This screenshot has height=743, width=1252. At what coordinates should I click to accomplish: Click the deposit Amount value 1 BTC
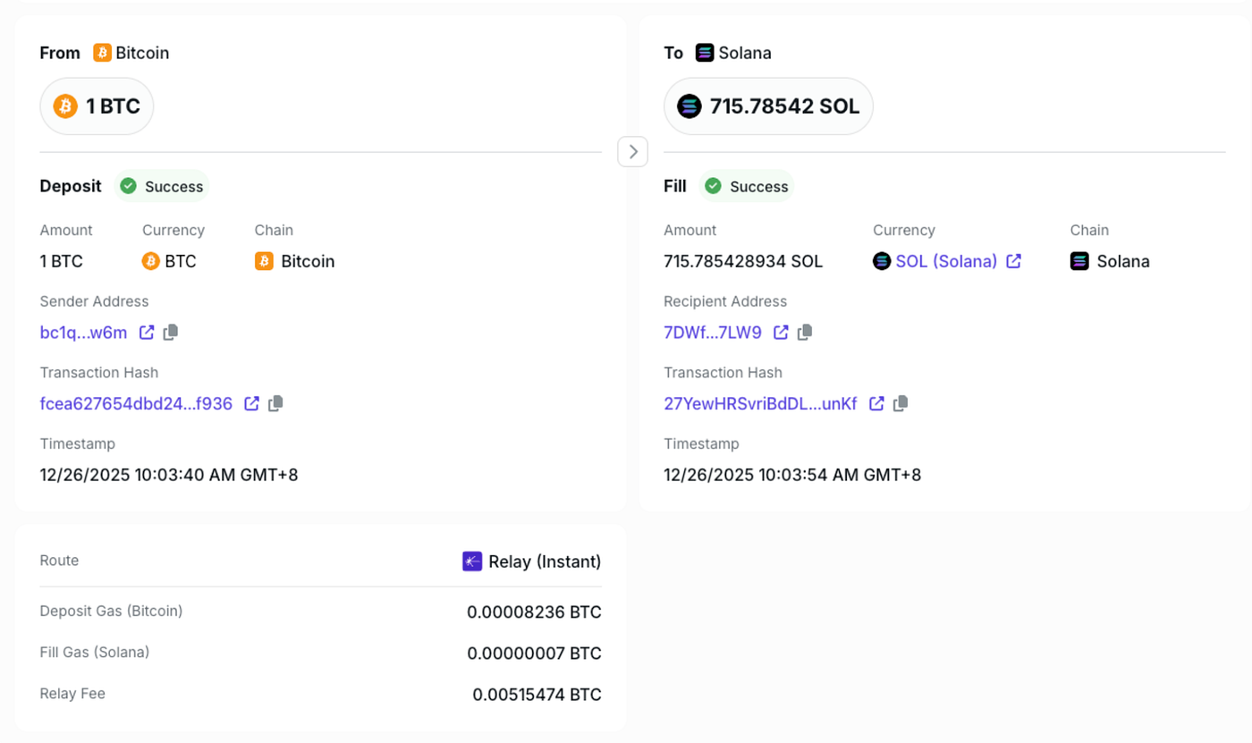(x=62, y=261)
